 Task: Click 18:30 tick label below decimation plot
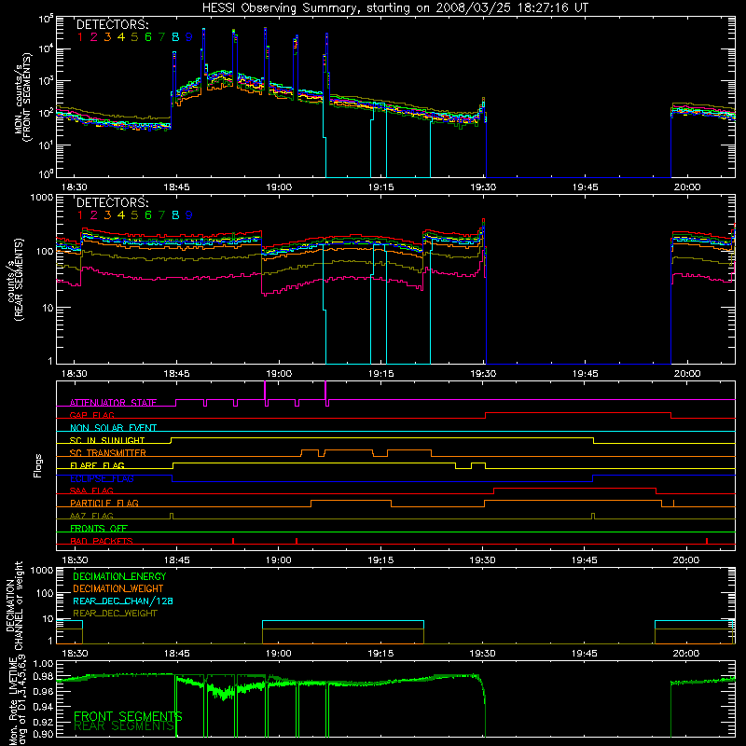coord(75,653)
